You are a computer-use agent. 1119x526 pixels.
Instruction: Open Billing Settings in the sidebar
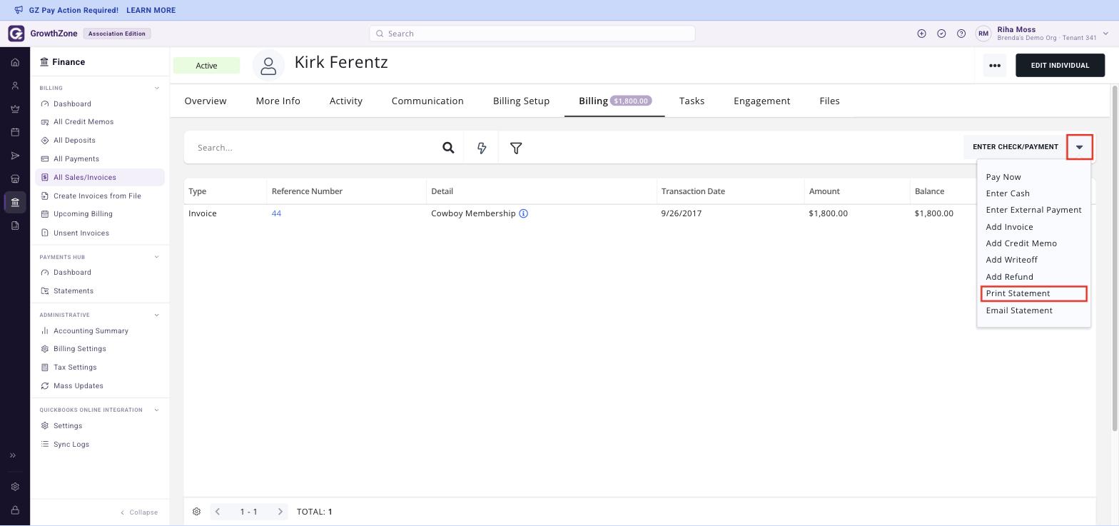point(79,349)
